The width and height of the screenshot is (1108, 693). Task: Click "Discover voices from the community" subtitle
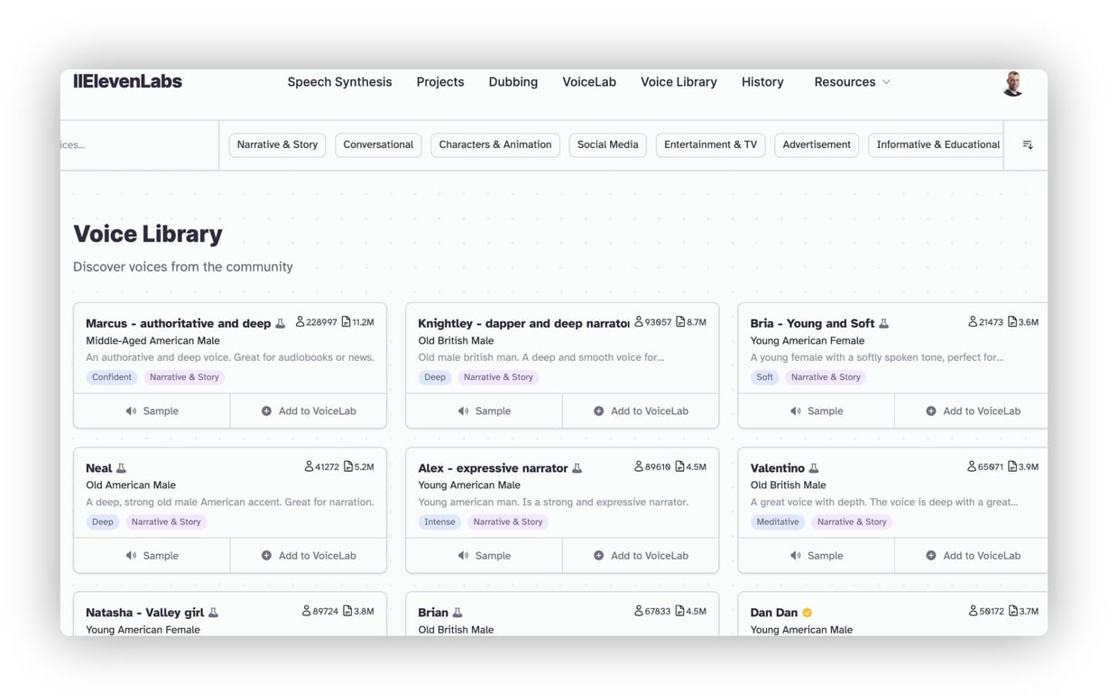(x=183, y=267)
